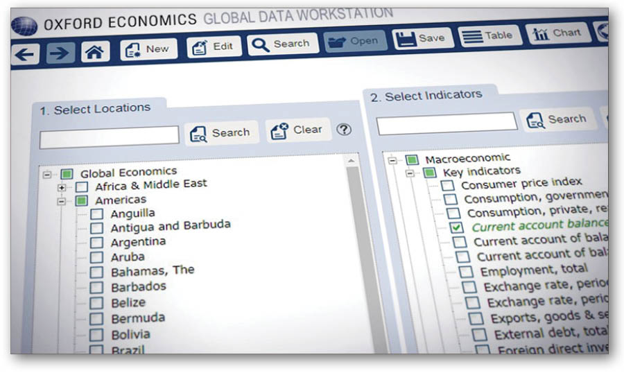Search indicators with the Search button
624x373 pixels.
tap(558, 120)
